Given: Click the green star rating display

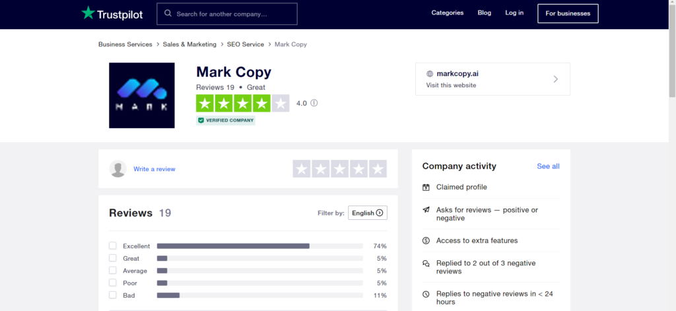Looking at the screenshot, I should pyautogui.click(x=243, y=103).
